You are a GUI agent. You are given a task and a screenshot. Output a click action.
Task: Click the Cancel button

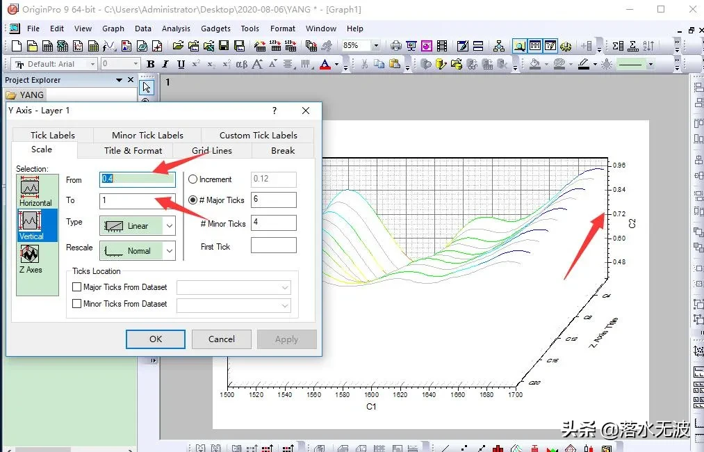pos(222,339)
